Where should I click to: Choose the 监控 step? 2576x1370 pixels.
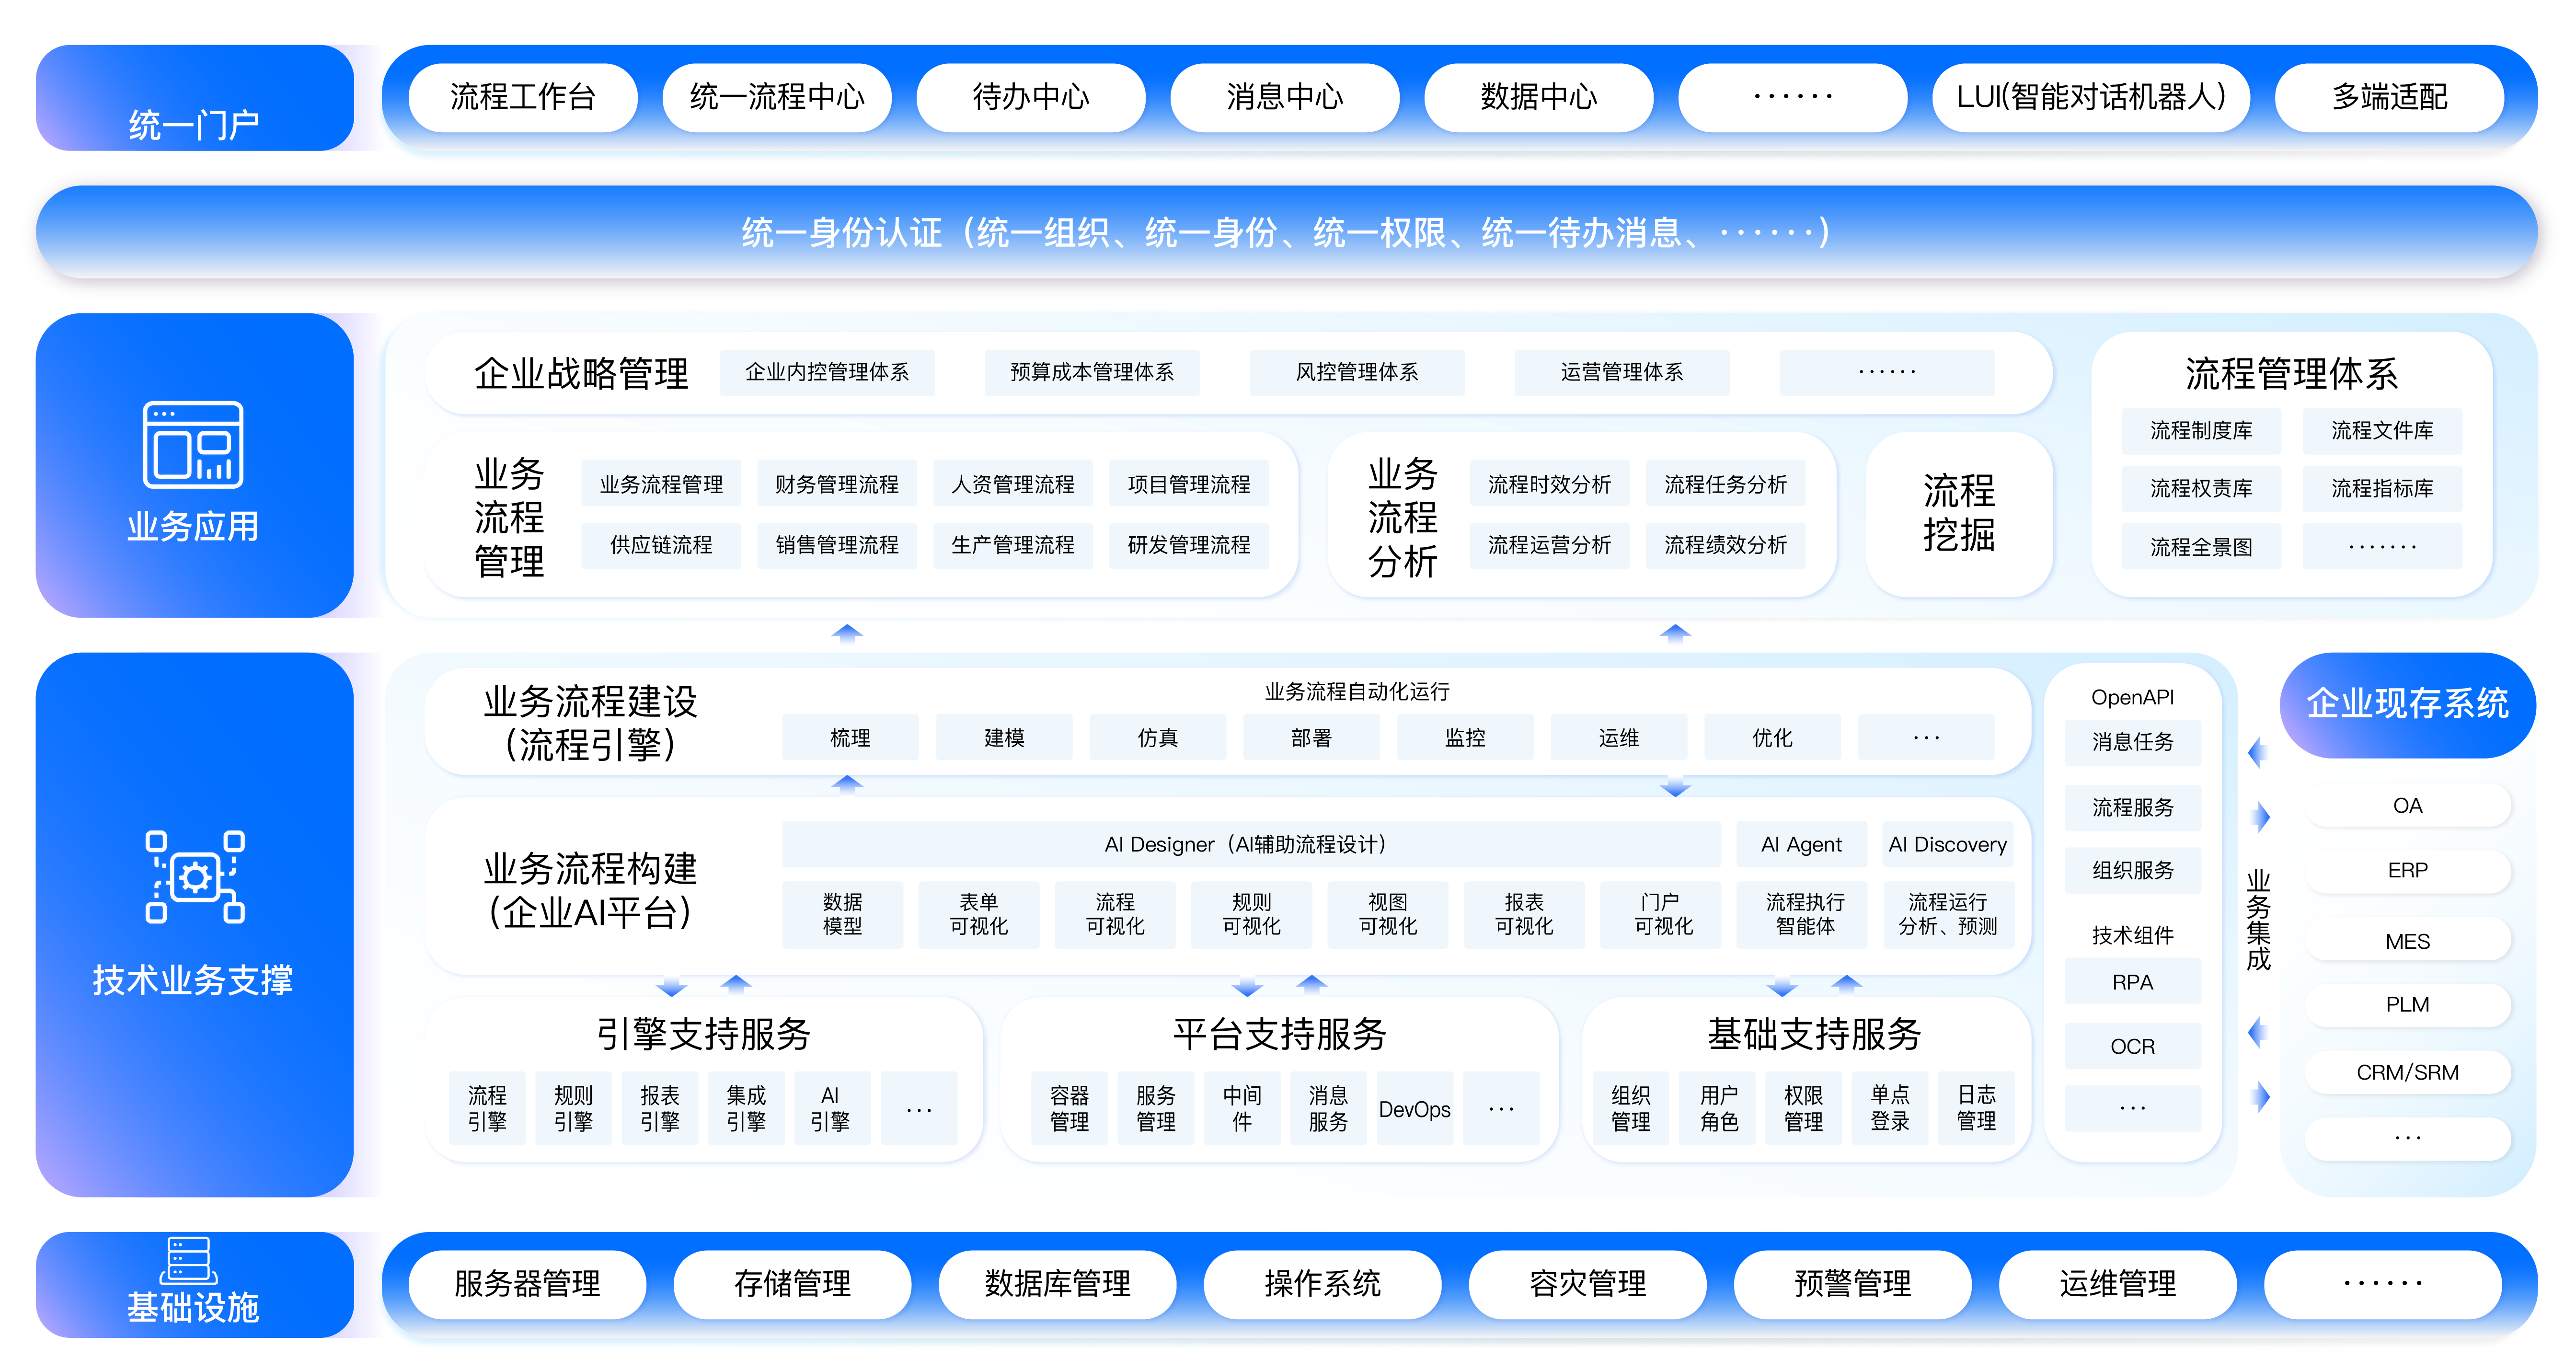(x=1465, y=738)
